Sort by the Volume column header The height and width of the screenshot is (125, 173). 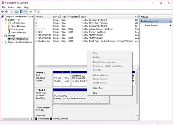point(43,17)
